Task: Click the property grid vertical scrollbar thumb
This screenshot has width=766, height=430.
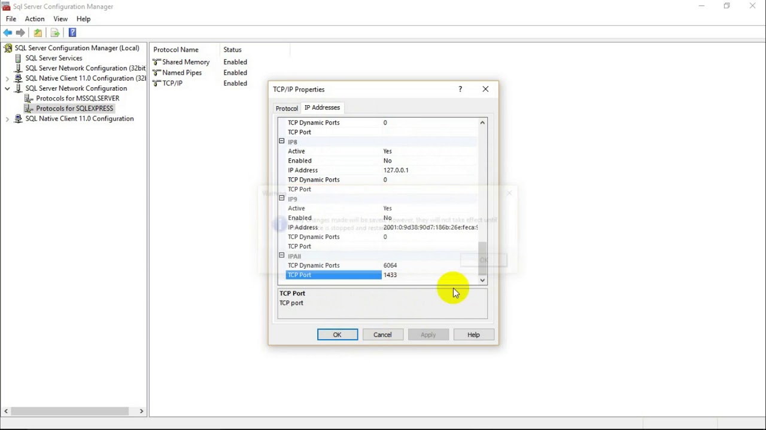Action: (x=482, y=259)
